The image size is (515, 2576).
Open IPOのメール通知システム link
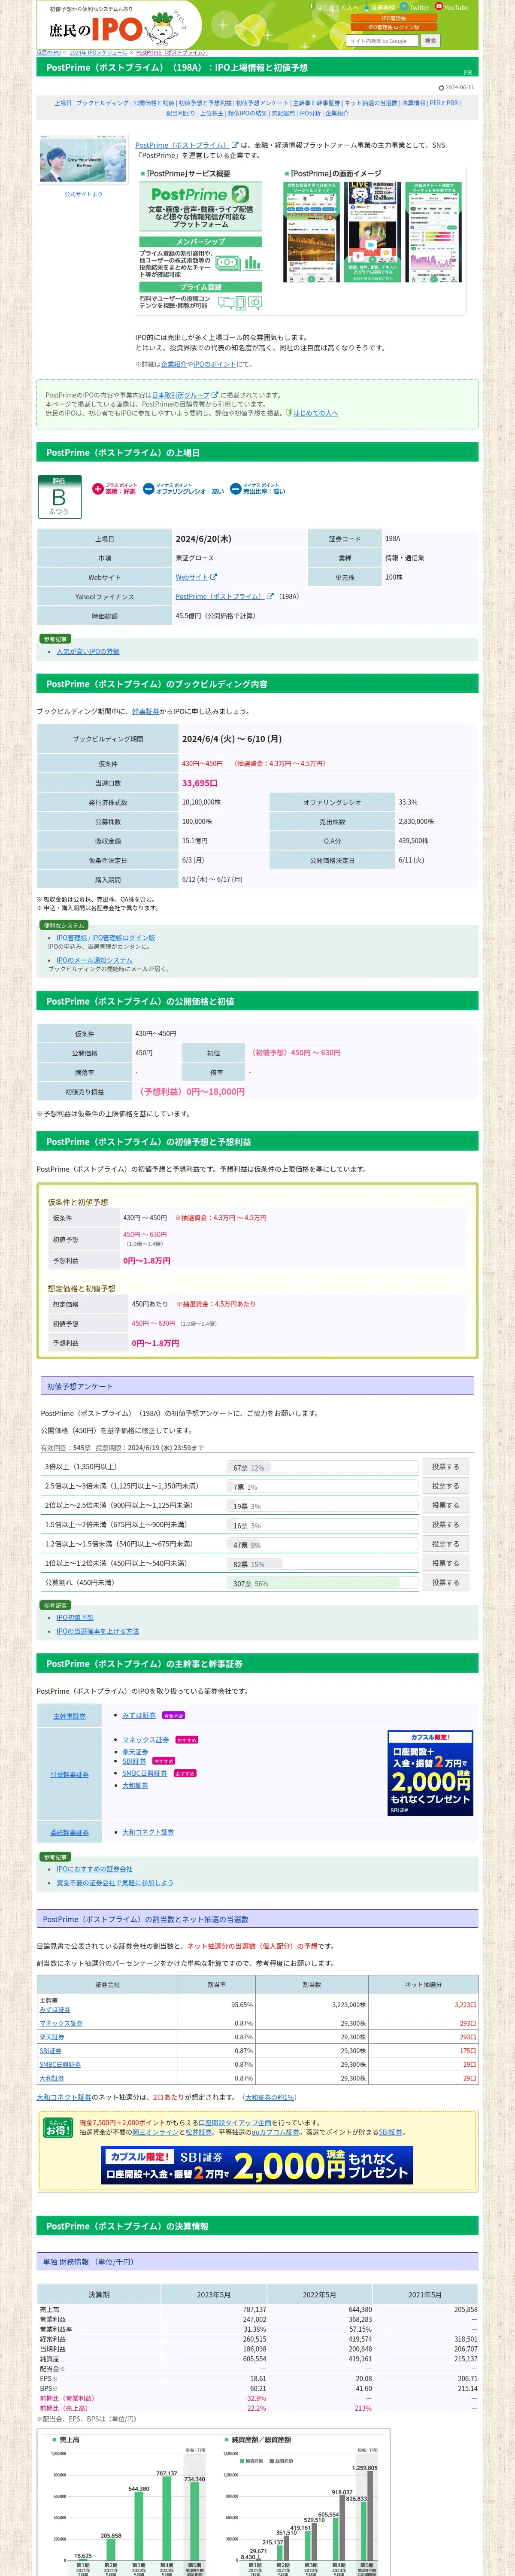click(94, 960)
